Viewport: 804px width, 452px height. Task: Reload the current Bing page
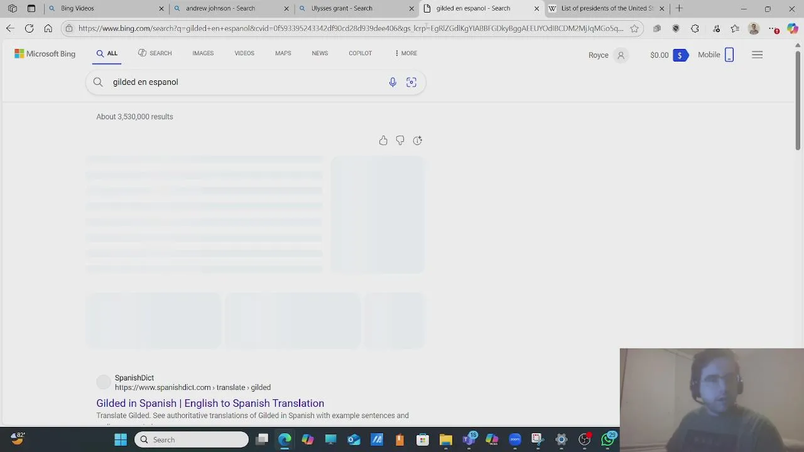[x=29, y=28]
